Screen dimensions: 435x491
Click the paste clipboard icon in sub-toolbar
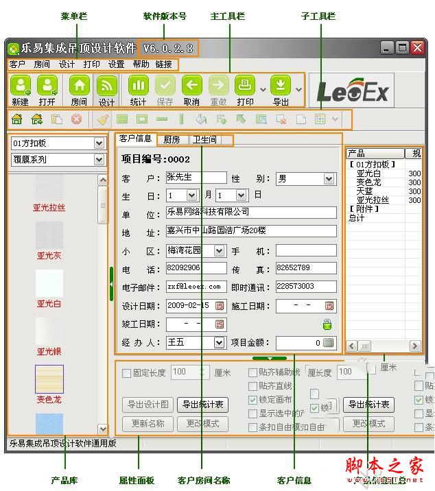[x=57, y=119]
